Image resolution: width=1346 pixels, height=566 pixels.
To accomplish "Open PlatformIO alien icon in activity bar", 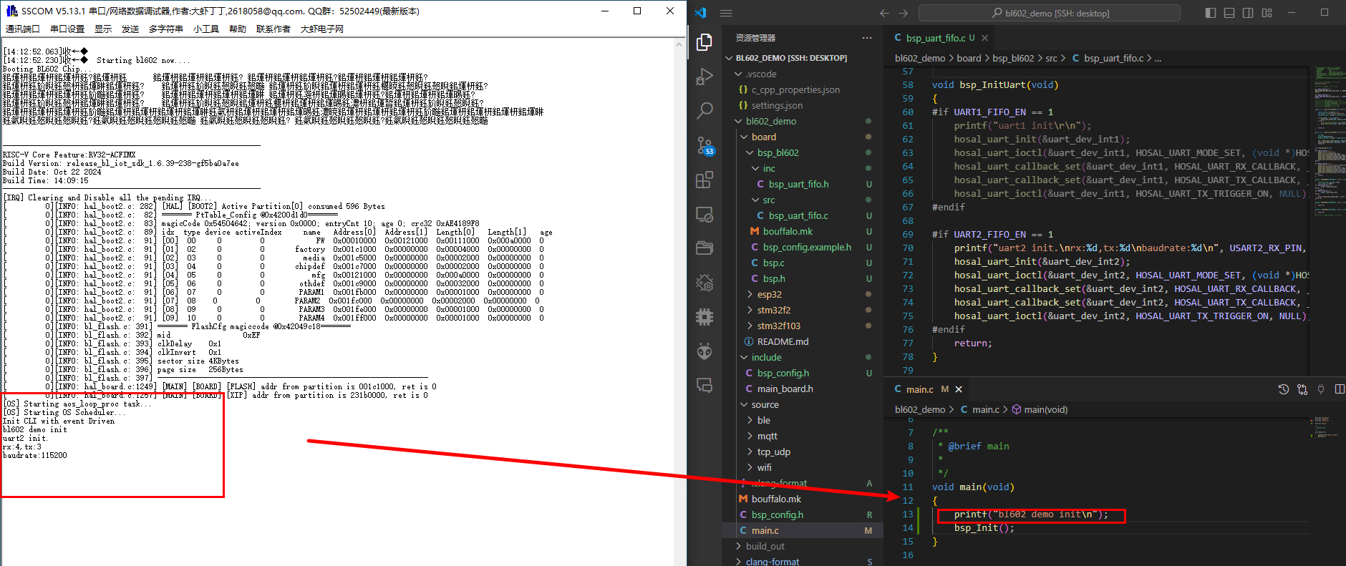I will pos(705,351).
